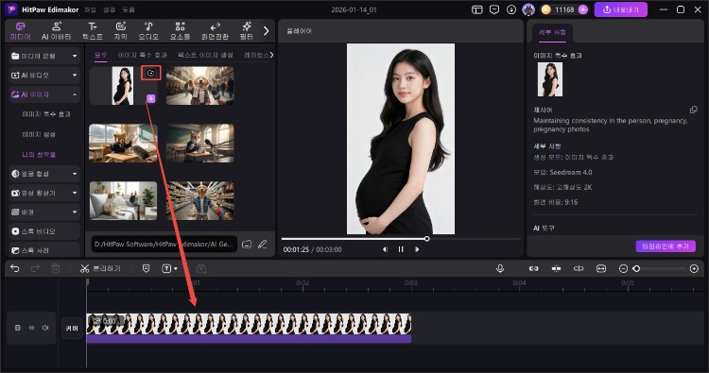Seek using the player progress bar
The image size is (709, 373).
[401, 238]
